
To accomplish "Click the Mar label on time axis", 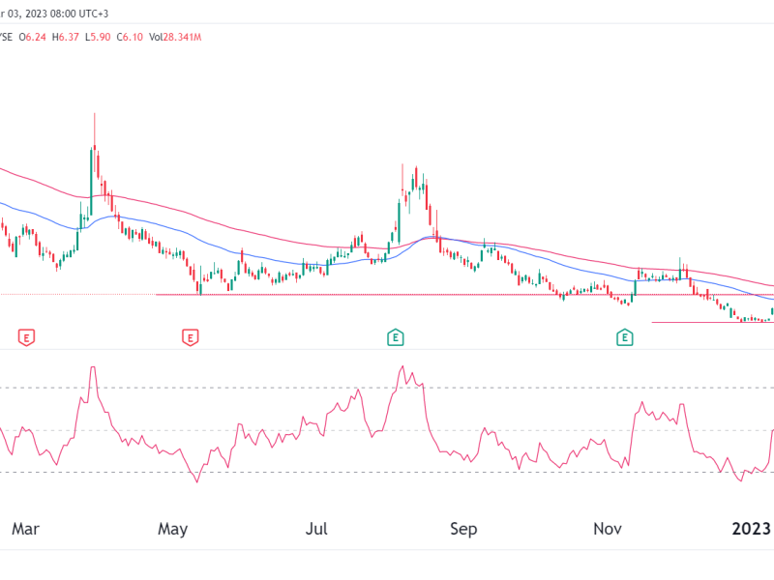I will point(26,529).
